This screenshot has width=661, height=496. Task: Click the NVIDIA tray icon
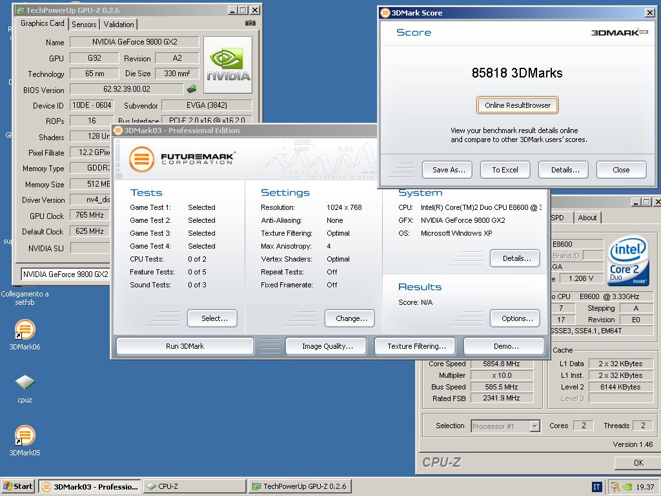(627, 487)
